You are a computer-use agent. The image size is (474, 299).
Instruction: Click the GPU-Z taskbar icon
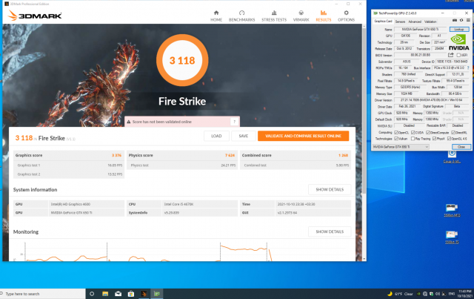point(156,294)
